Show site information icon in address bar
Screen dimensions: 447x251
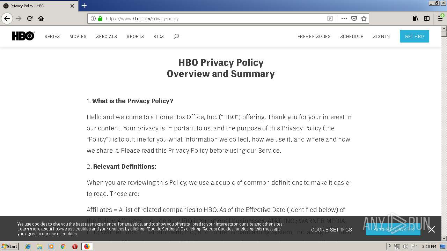click(x=93, y=18)
